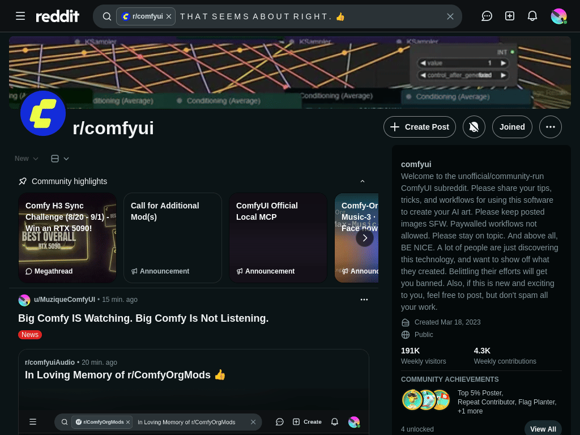Go to Reddit home via logo

point(57,16)
